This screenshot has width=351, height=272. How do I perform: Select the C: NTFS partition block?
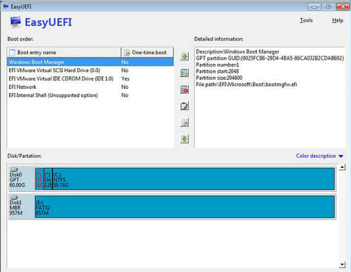(194, 179)
